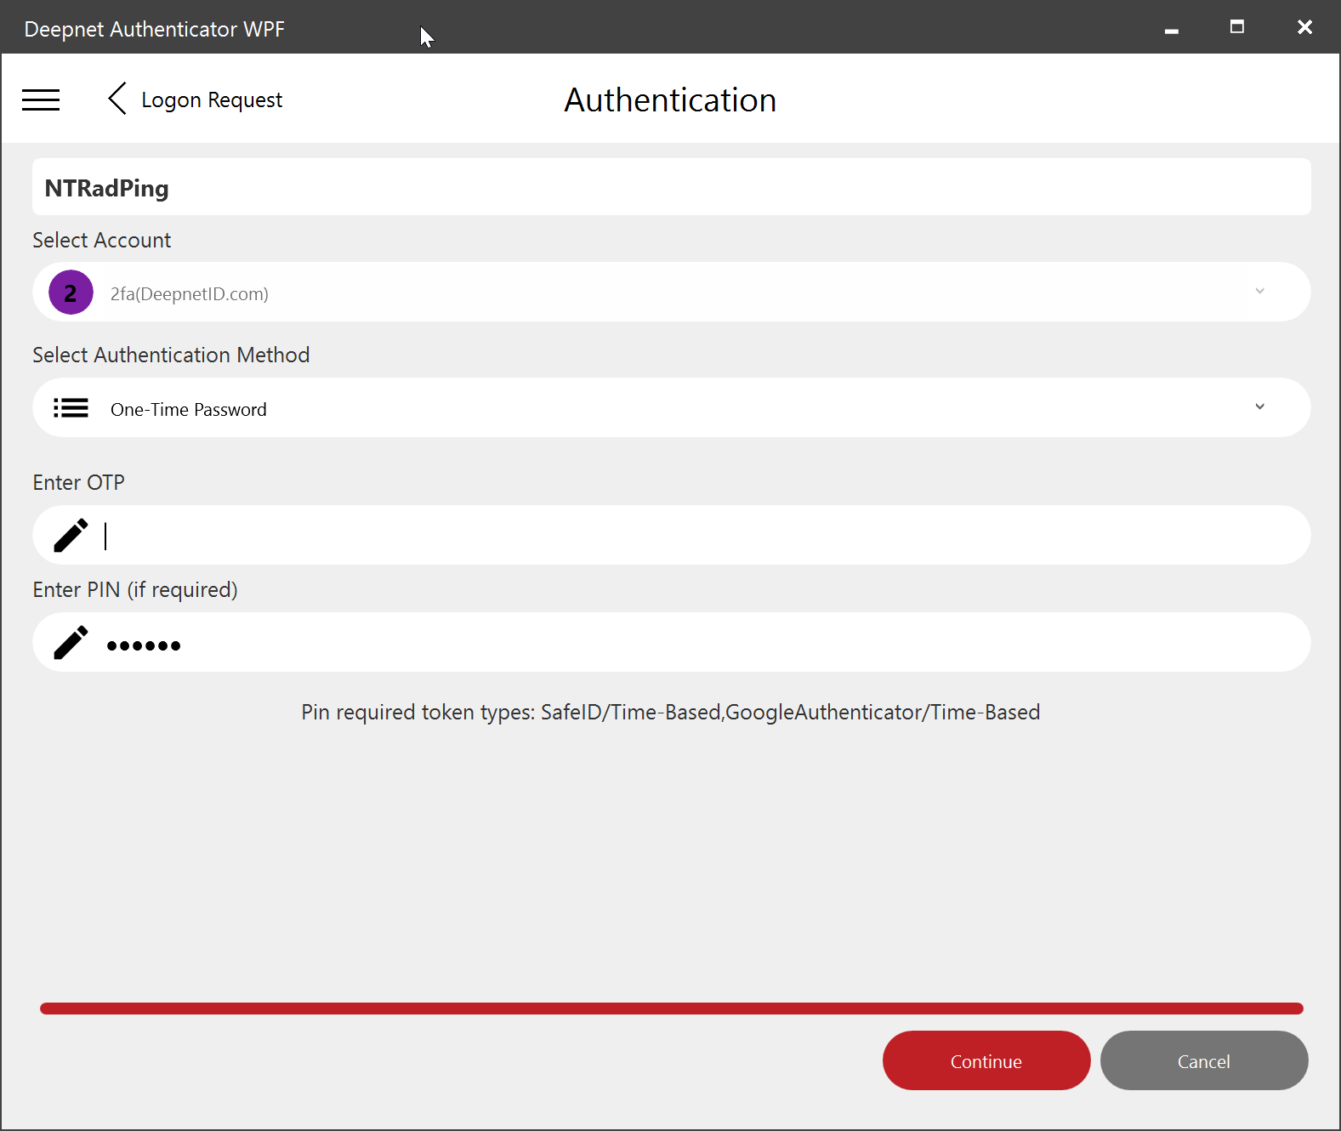This screenshot has width=1341, height=1131.
Task: Click the purple account avatar circle
Action: 71,293
